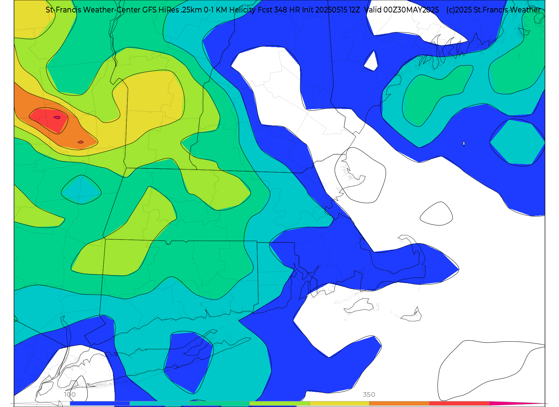Click the "GFS HiRes .25km" model text
This screenshot has height=407, width=559.
pyautogui.click(x=172, y=10)
